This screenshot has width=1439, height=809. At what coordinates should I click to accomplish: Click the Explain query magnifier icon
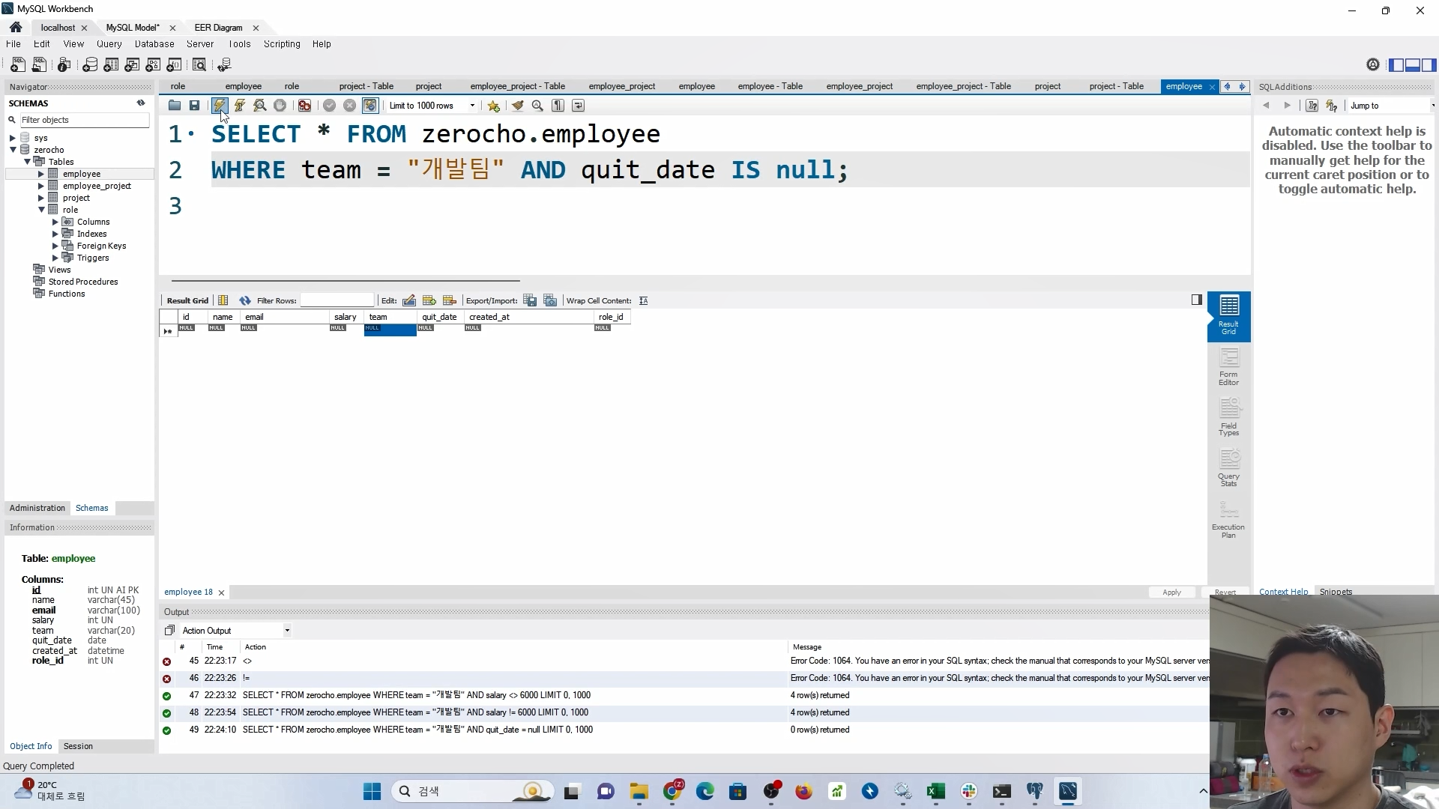(260, 106)
